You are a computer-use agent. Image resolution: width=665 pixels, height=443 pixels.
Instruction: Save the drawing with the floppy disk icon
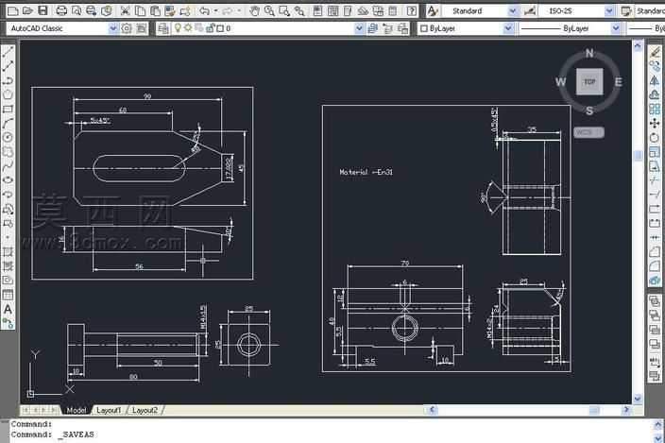click(43, 10)
